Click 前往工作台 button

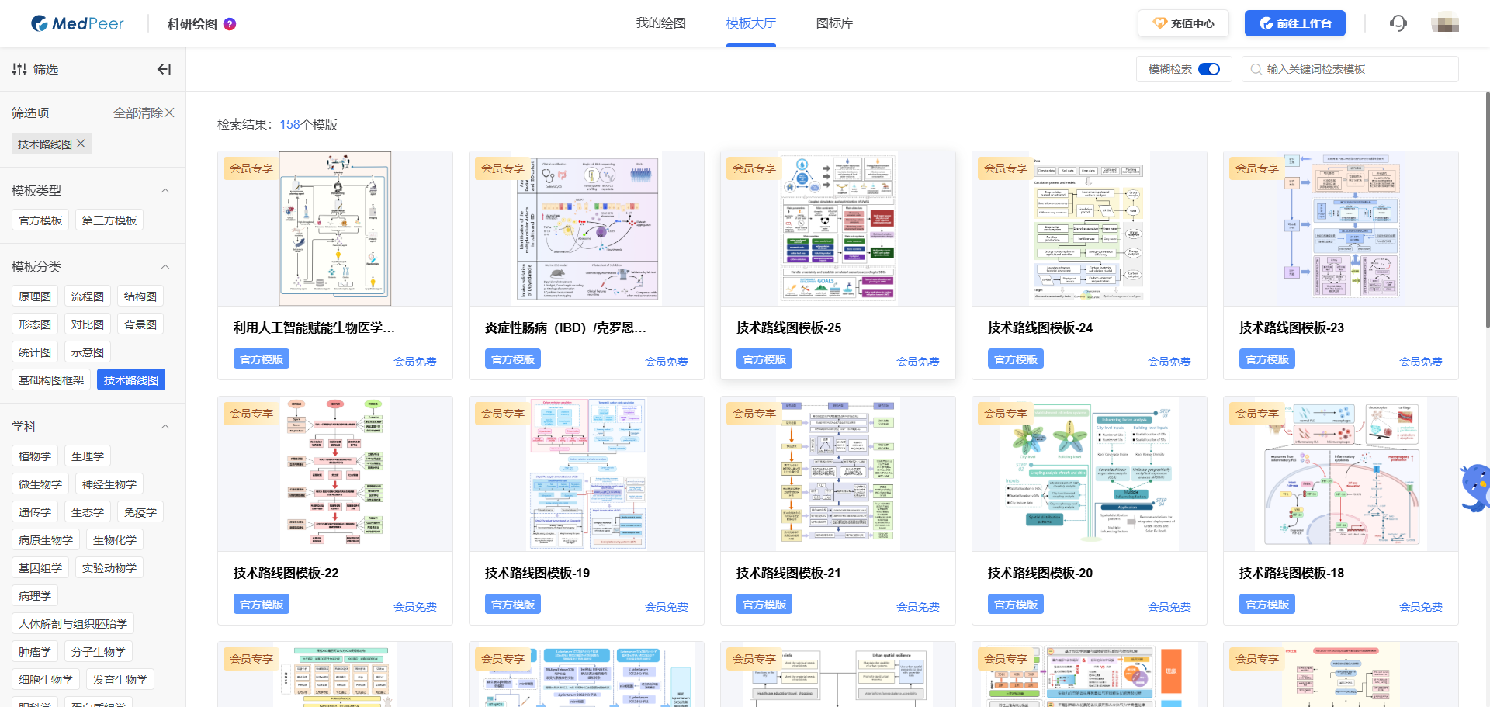(x=1295, y=23)
